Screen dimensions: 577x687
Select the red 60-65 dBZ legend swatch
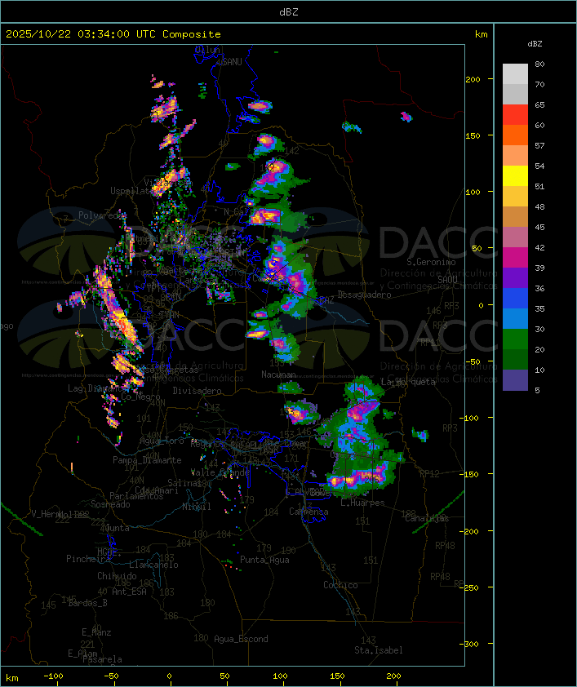click(515, 115)
